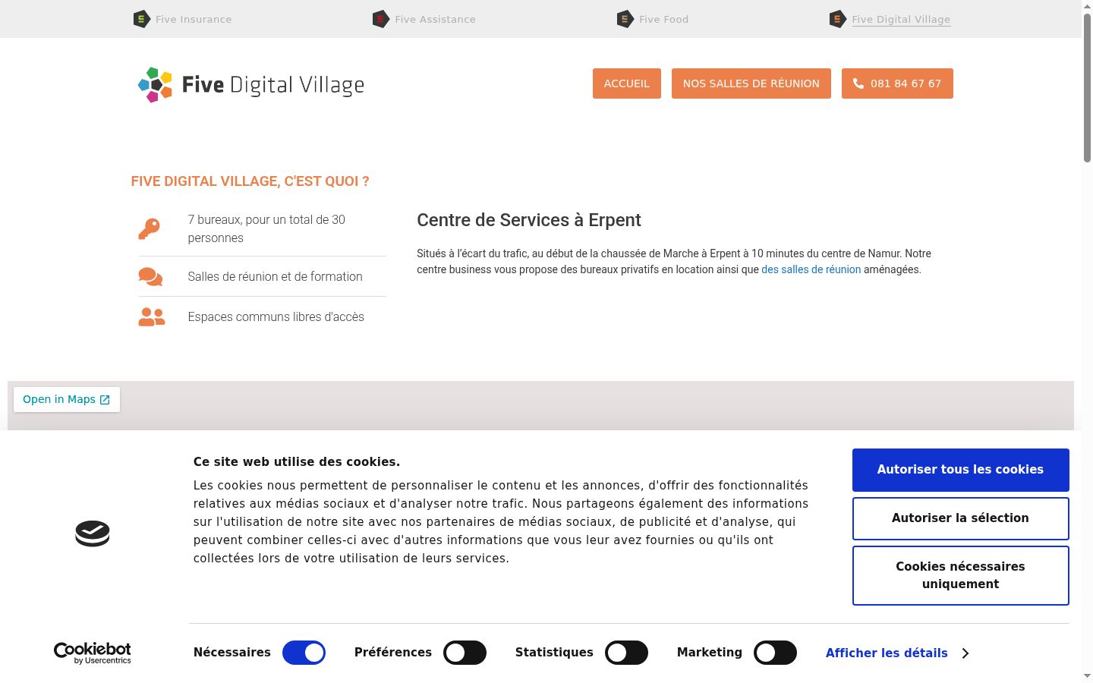The width and height of the screenshot is (1093, 683).
Task: Click the Cookiebot by Usercentrics logo
Action: [93, 653]
